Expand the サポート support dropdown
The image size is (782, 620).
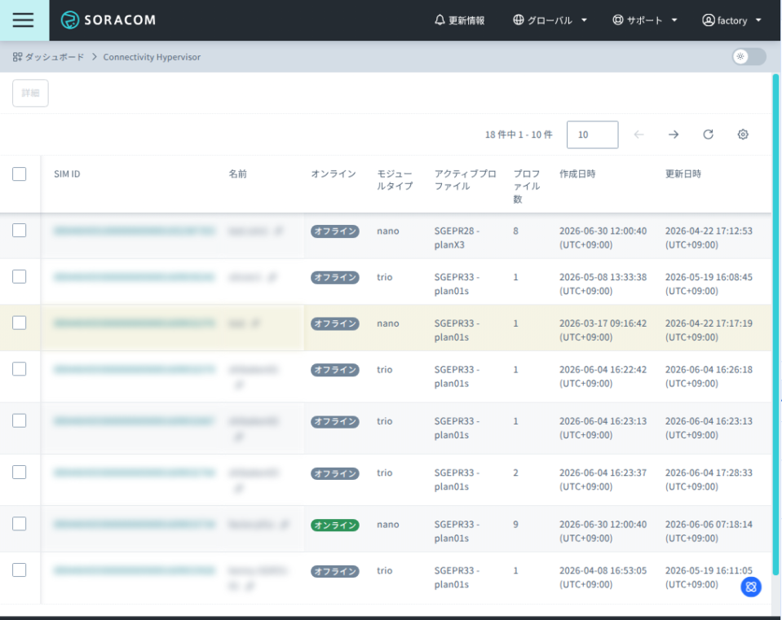tap(644, 20)
